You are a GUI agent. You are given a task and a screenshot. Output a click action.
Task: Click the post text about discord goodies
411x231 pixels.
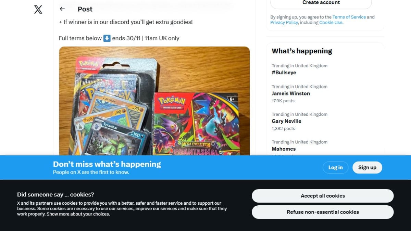(x=126, y=22)
